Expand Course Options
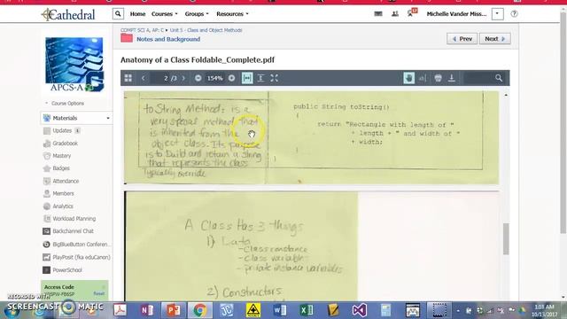This screenshot has height=319, width=567. click(65, 103)
